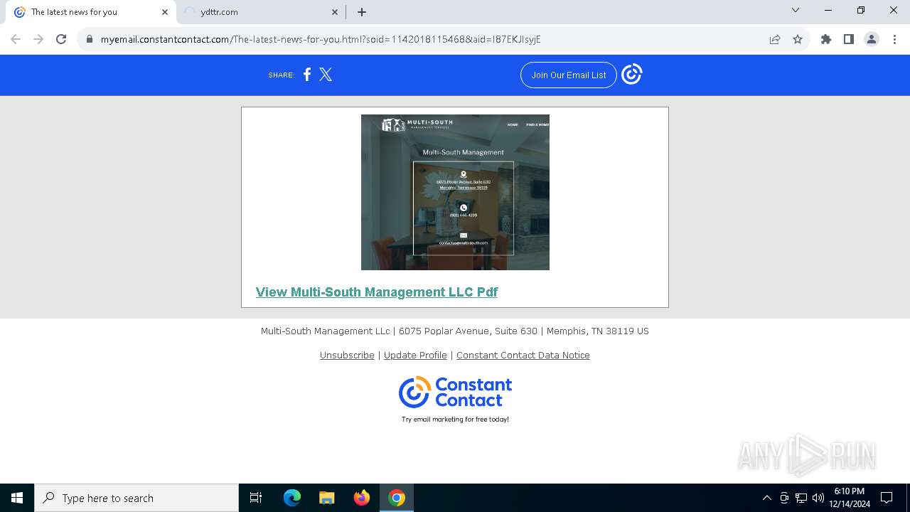Click the Constant Contact round logo in the blue bar
This screenshot has height=512, width=910.
coord(631,74)
